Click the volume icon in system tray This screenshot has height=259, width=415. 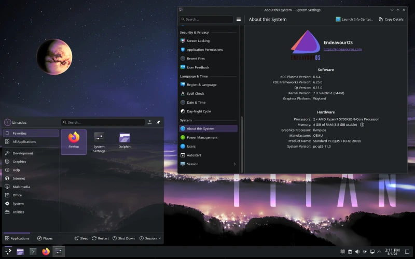click(357, 252)
